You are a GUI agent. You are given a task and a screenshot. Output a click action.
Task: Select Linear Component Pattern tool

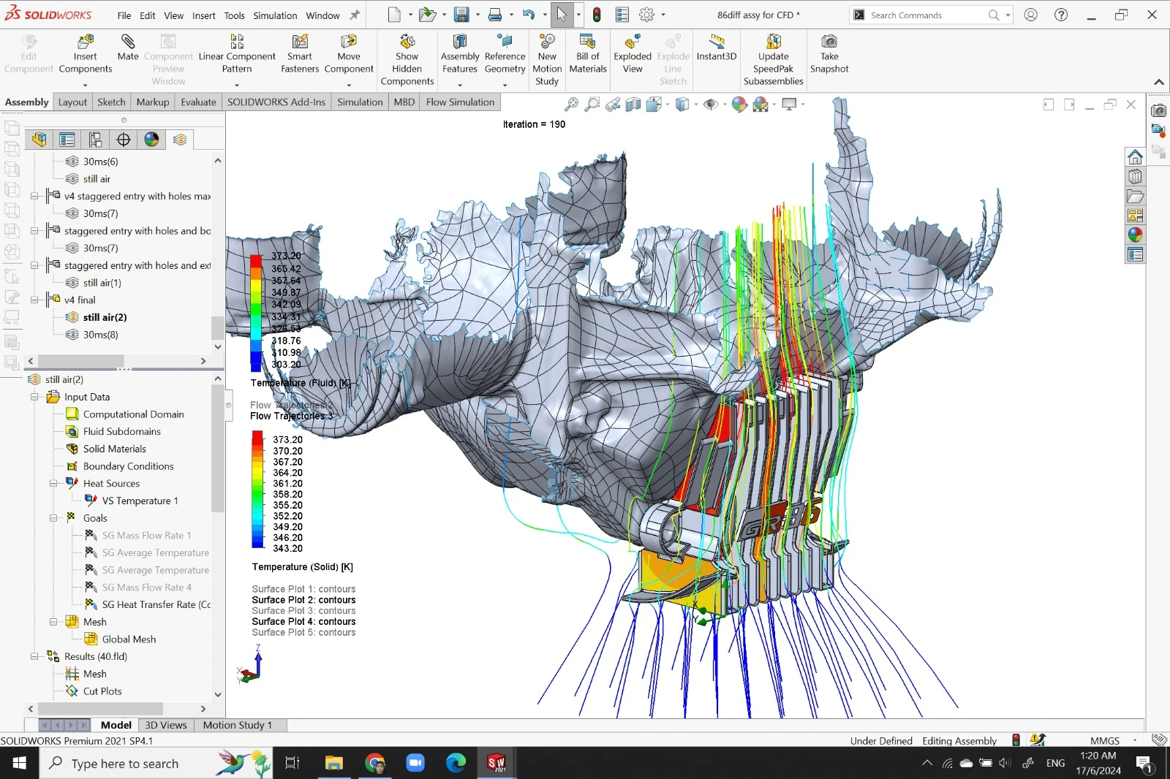tap(237, 54)
